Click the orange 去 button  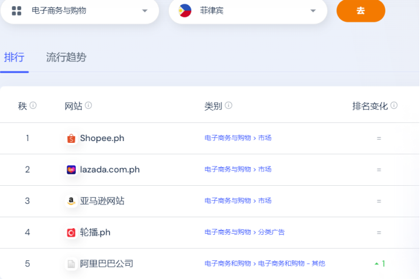[361, 11]
